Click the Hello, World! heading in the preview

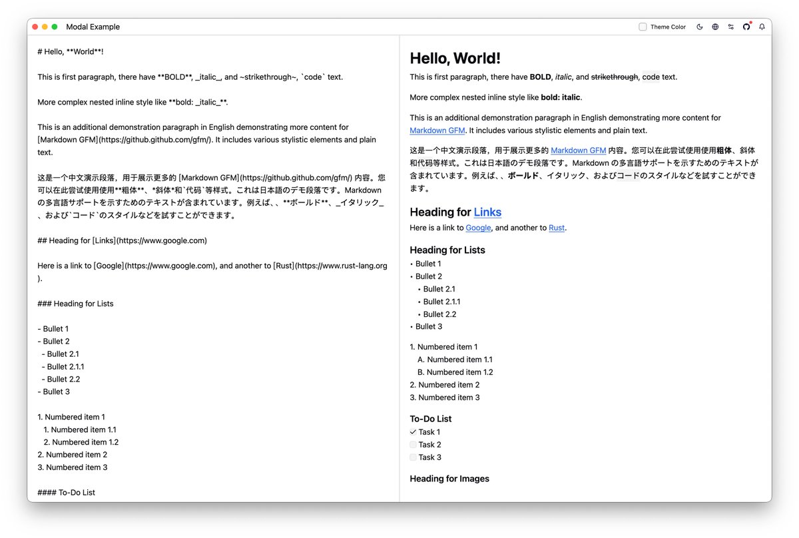click(455, 58)
